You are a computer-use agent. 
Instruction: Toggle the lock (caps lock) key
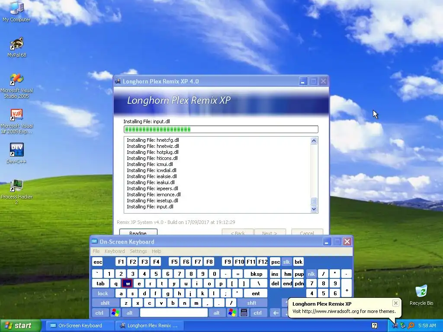point(103,294)
